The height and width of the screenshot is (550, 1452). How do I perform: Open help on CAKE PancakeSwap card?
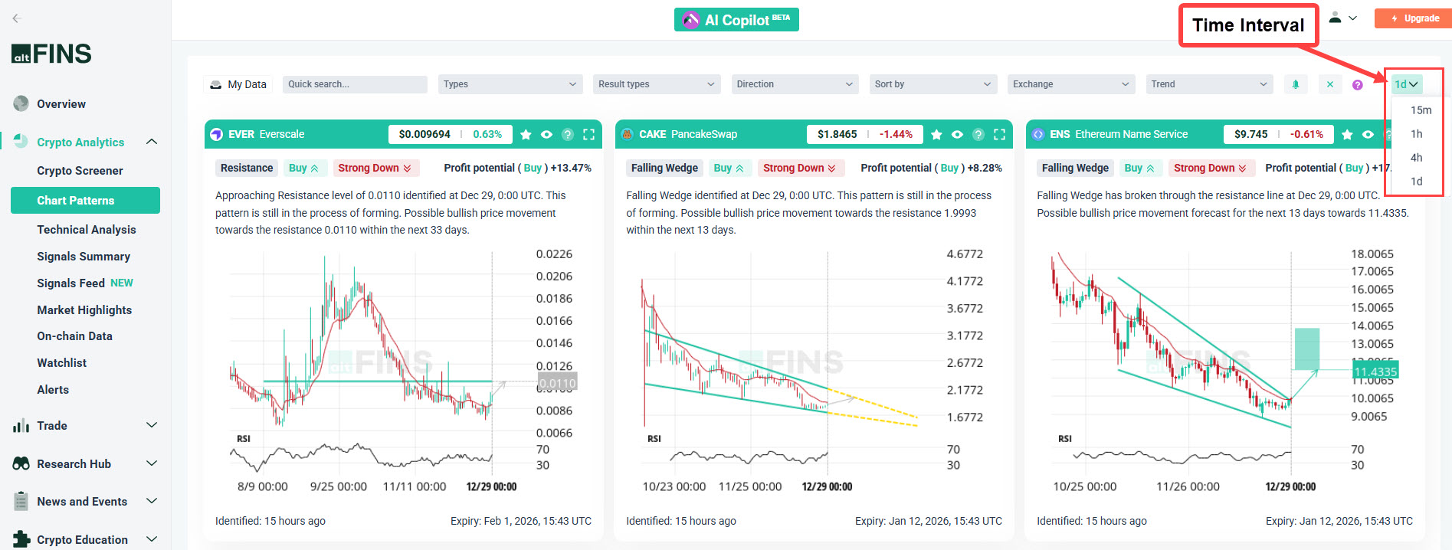point(978,134)
